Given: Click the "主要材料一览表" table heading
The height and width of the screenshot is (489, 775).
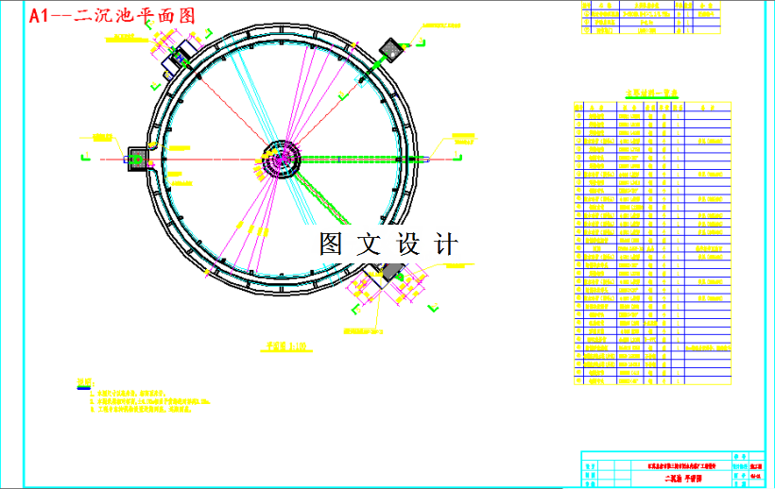Looking at the screenshot, I should [651, 93].
